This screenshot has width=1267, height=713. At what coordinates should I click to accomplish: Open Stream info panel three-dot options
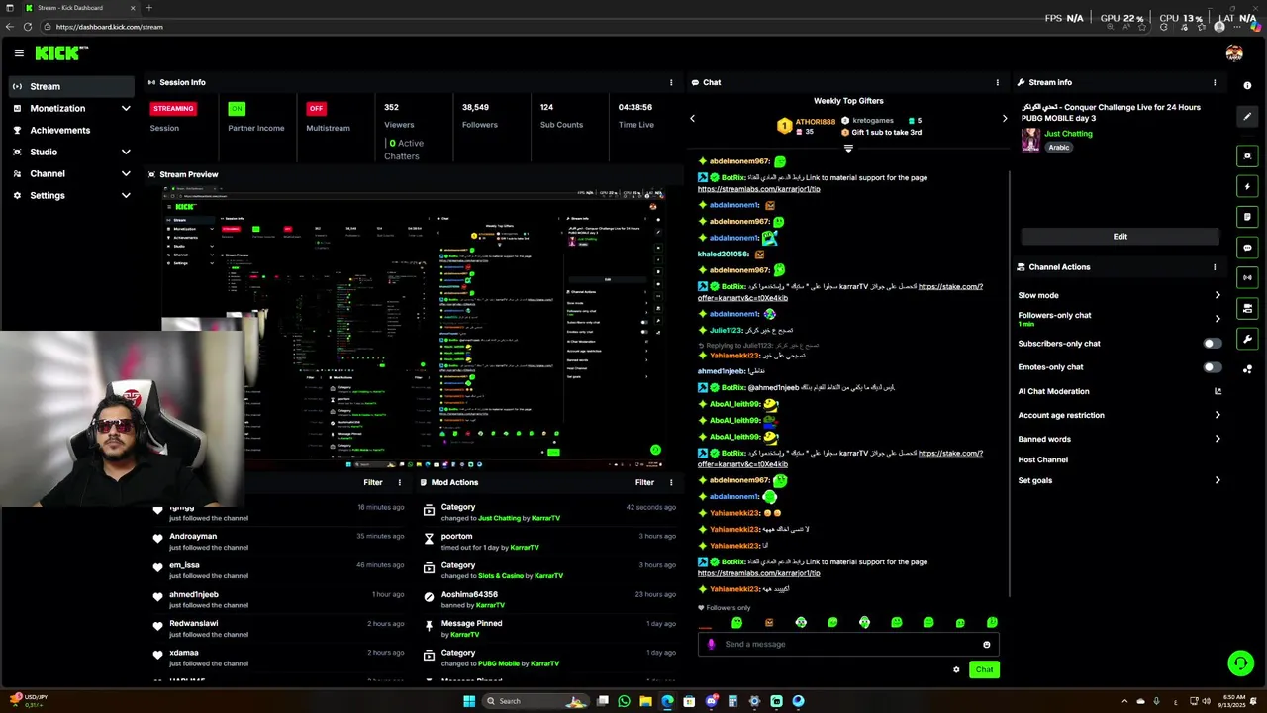[1215, 83]
